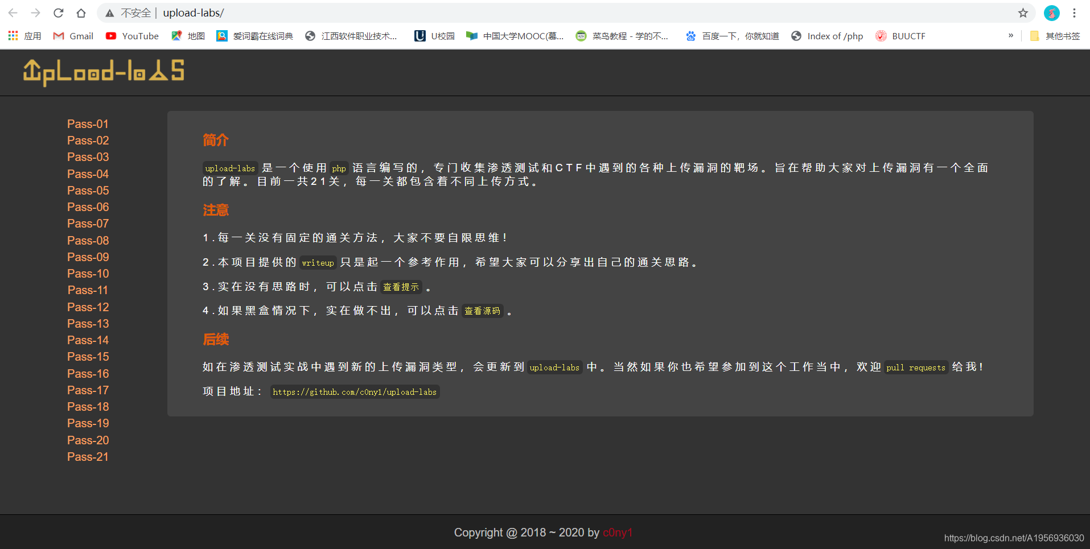This screenshot has width=1090, height=549.
Task: Open the 其他书签 folder
Action: point(1055,36)
